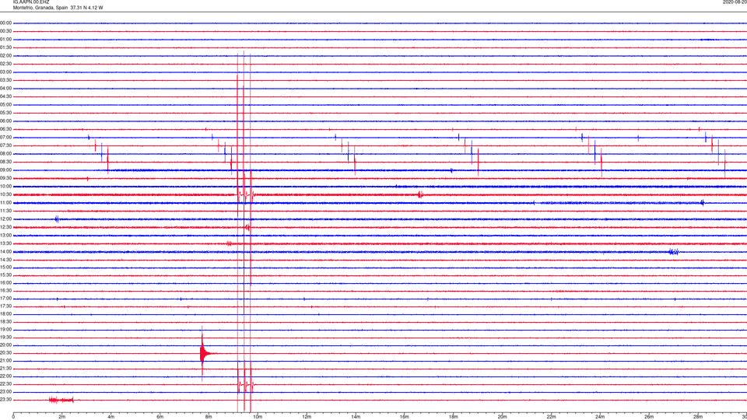This screenshot has width=747, height=420.
Task: Select the 14:30 trace label
Action: [x=5, y=260]
